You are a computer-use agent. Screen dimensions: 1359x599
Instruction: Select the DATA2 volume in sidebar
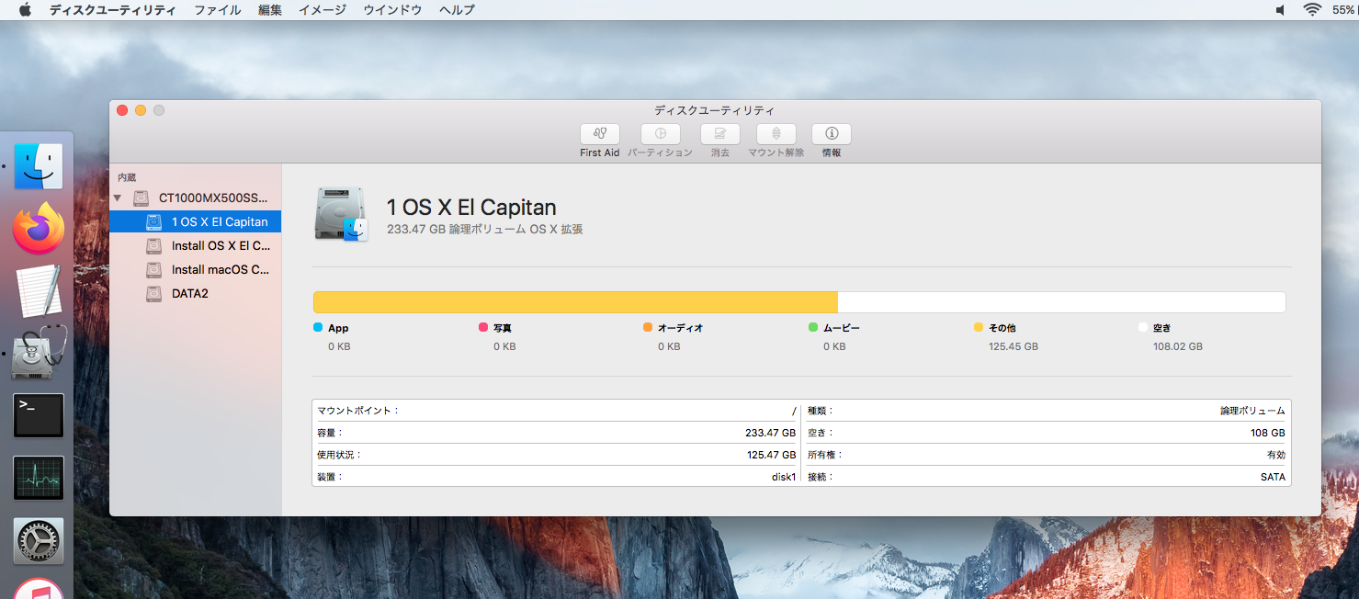pos(189,294)
